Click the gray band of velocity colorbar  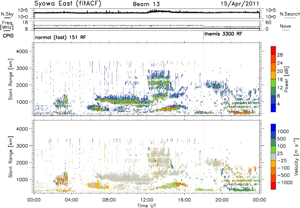pyautogui.click(x=273, y=157)
